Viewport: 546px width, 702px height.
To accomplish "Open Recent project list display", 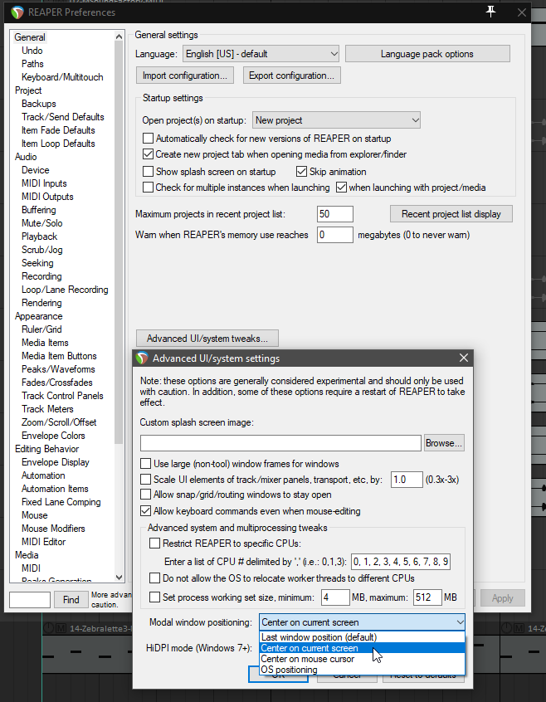I will click(x=451, y=214).
